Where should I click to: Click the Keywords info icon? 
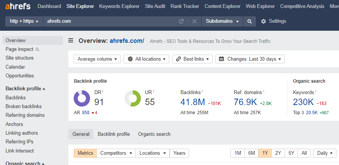315,91
